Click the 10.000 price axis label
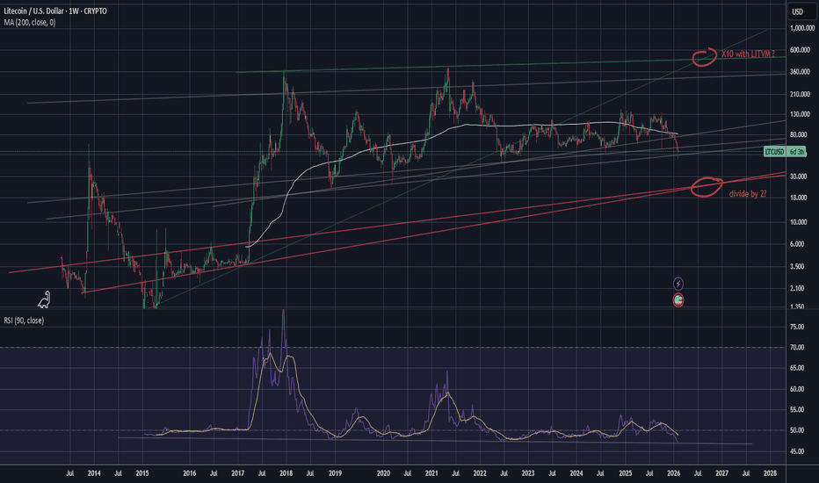819x483 pixels. click(x=799, y=222)
